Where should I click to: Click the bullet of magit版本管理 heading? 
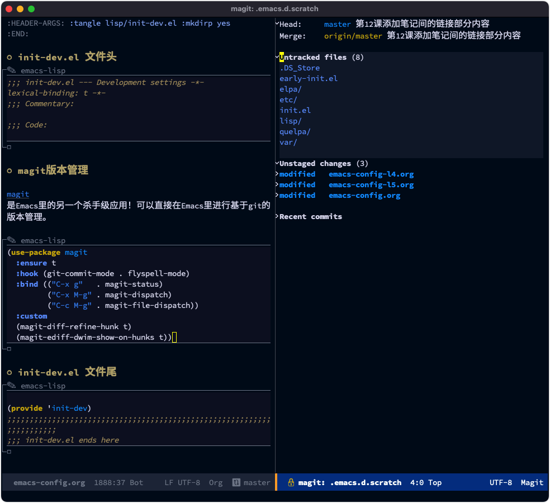pos(10,171)
